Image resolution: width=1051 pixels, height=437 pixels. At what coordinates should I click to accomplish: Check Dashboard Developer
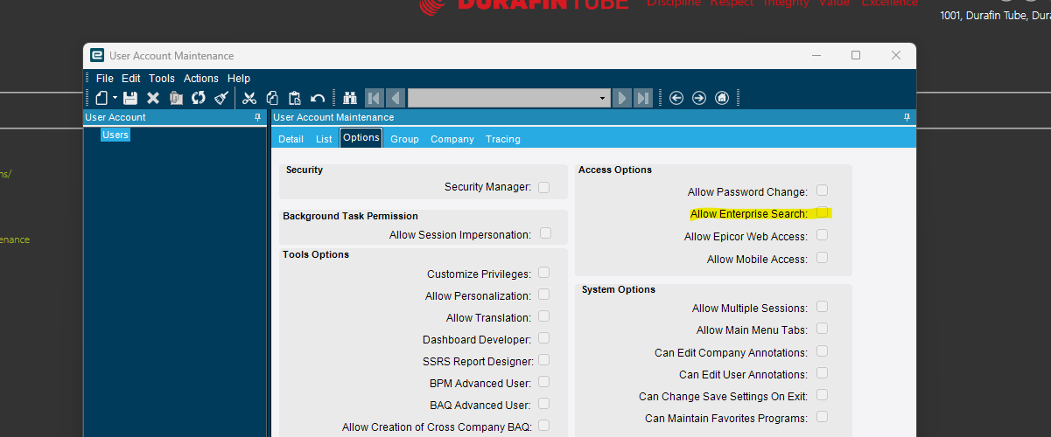(x=544, y=338)
